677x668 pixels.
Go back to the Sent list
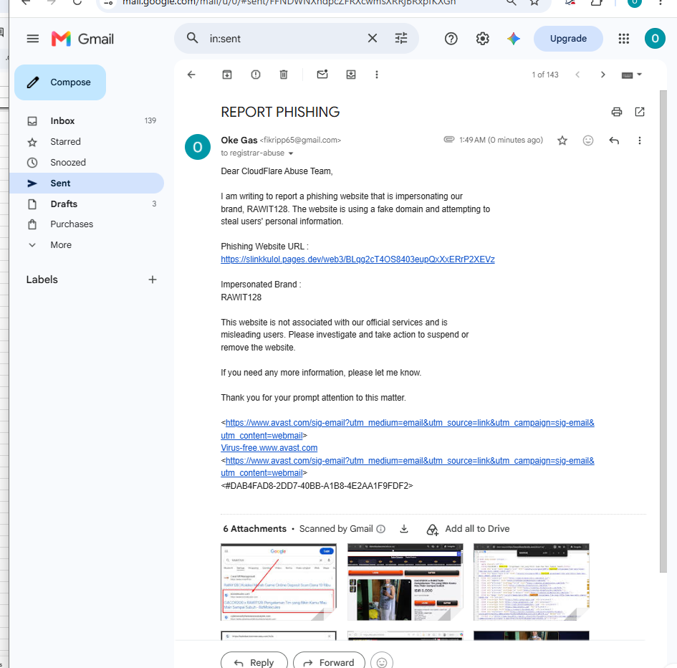(191, 75)
